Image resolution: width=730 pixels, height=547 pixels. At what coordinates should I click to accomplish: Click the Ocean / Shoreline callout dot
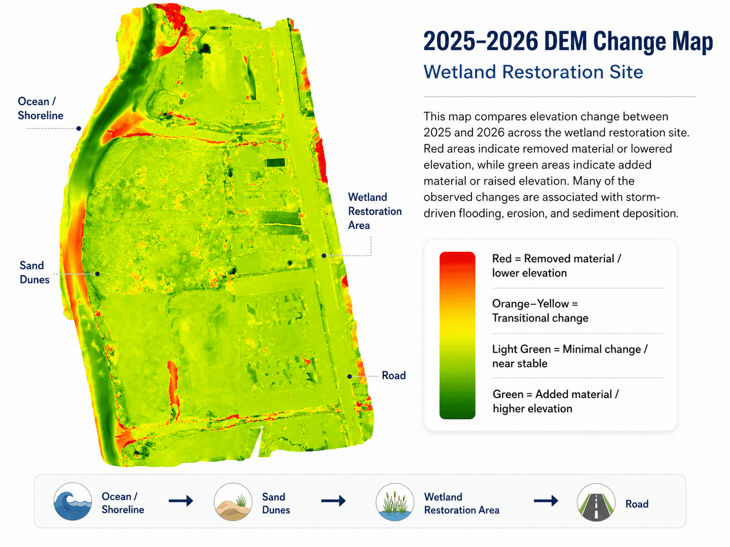pyautogui.click(x=79, y=128)
